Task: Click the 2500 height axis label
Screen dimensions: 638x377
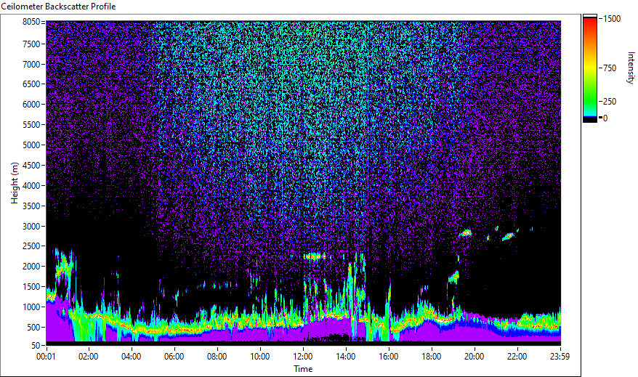Action: click(31, 246)
